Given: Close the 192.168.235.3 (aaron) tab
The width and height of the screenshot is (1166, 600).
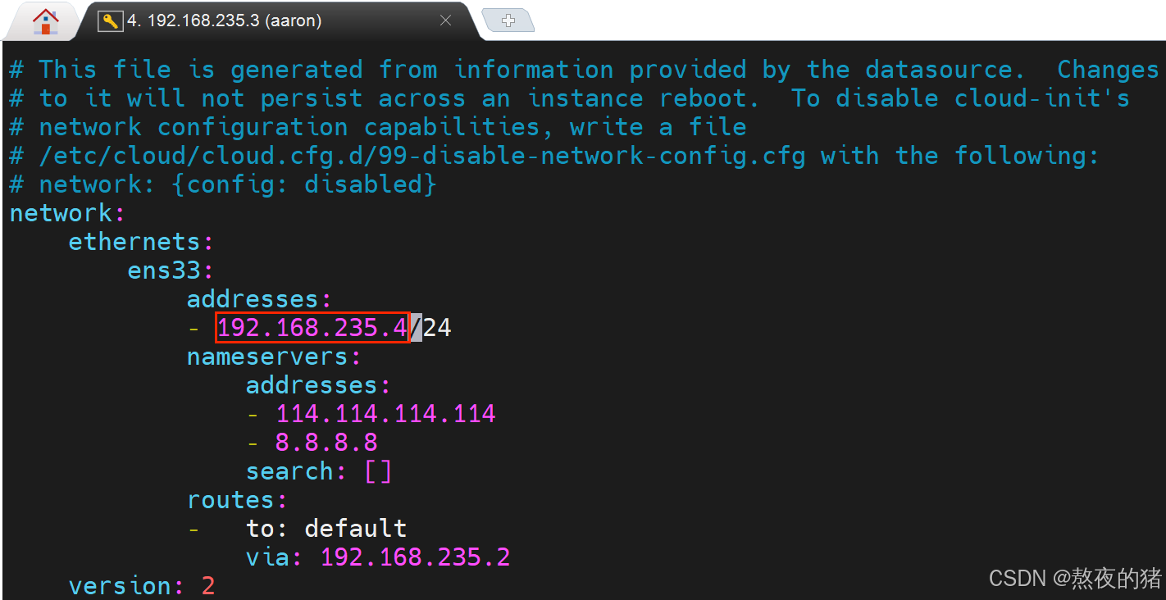Looking at the screenshot, I should coord(445,21).
